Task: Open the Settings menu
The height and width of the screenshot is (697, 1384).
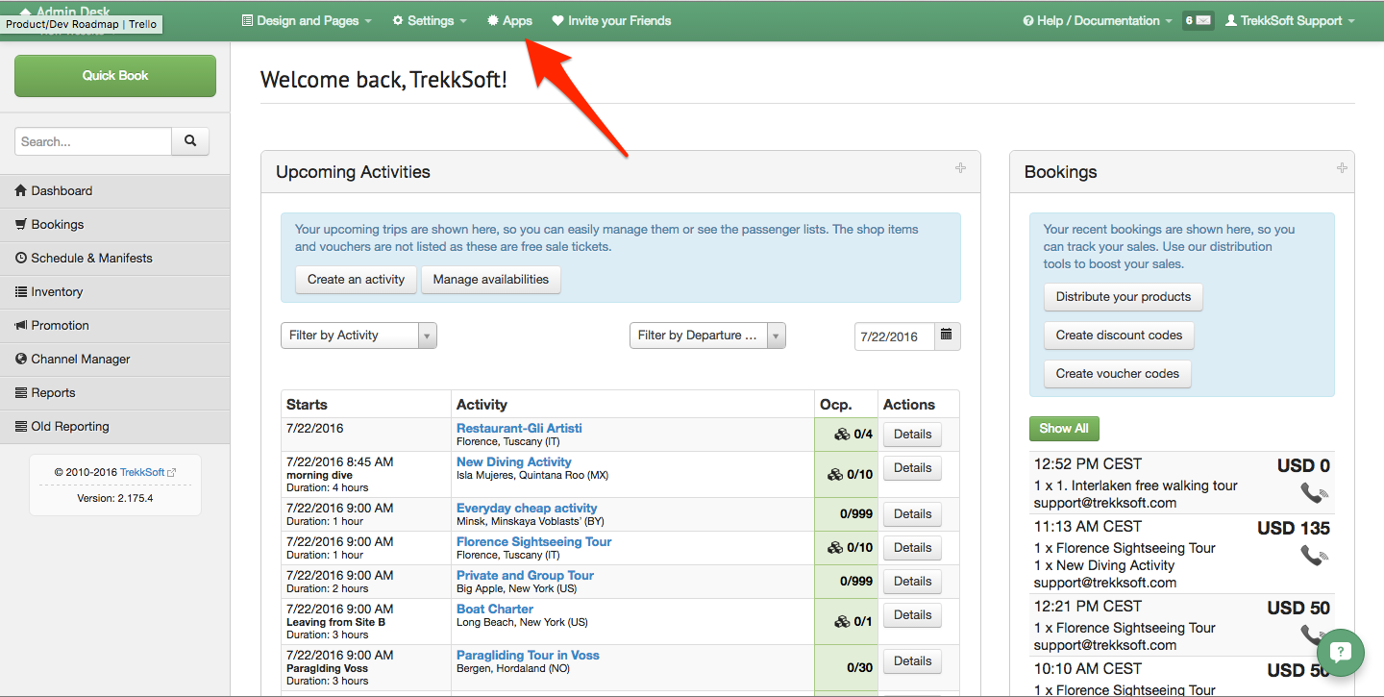Action: click(x=430, y=20)
